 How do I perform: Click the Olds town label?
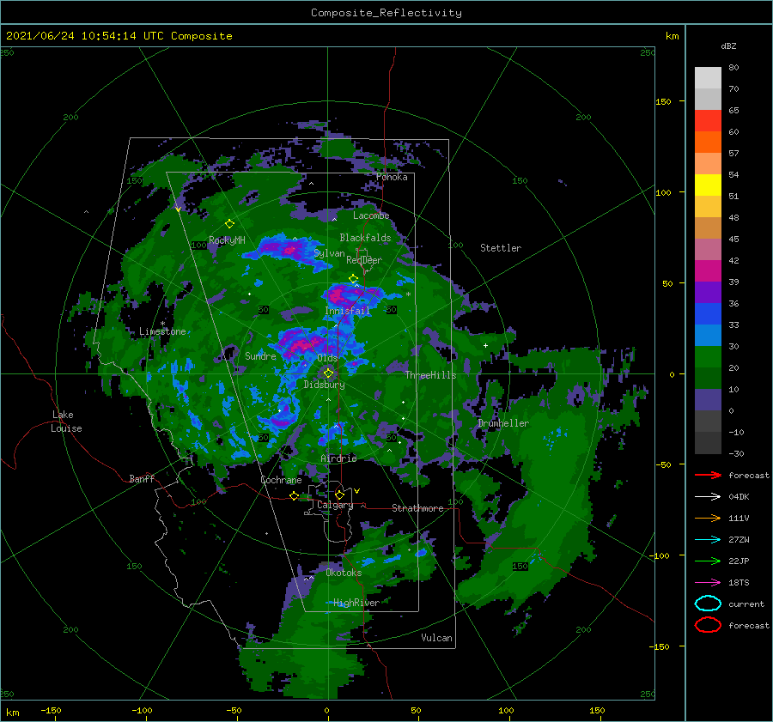pyautogui.click(x=327, y=358)
